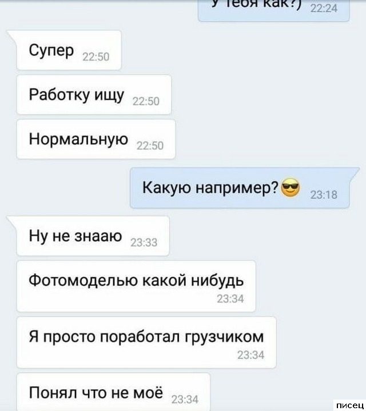Select the 'Я просто поработал грузчиком' message
This screenshot has width=366, height=411.
[146, 342]
